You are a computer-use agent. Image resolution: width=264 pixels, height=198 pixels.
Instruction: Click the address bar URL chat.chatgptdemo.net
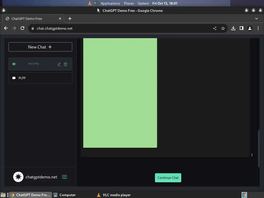point(55,28)
